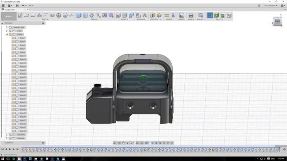Select the Slot sketch tool
This screenshot has width=287, height=161.
click(52, 15)
